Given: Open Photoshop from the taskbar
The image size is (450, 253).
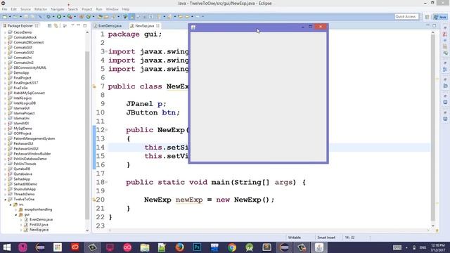Looking at the screenshot, I should 197,247.
